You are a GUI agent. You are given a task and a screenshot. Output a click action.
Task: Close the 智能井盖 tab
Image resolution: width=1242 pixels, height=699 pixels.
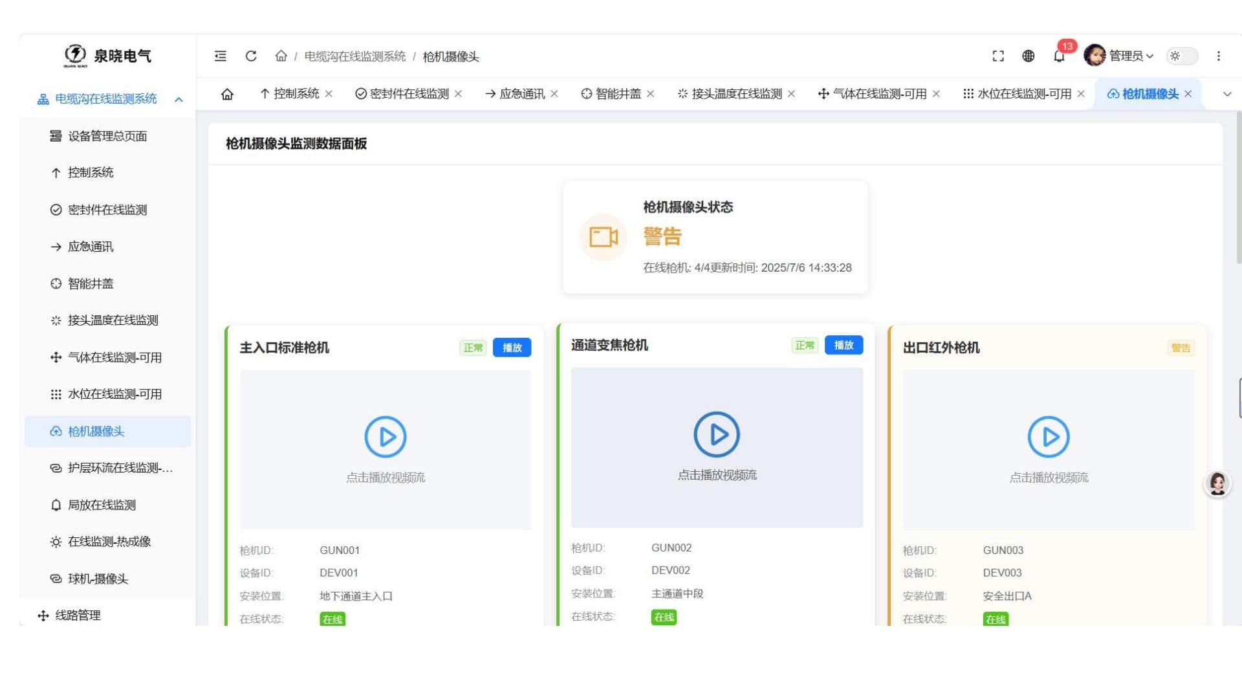click(650, 94)
